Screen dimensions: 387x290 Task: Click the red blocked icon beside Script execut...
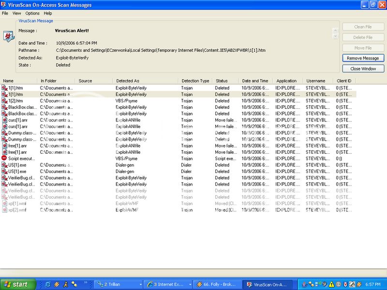coord(4,158)
